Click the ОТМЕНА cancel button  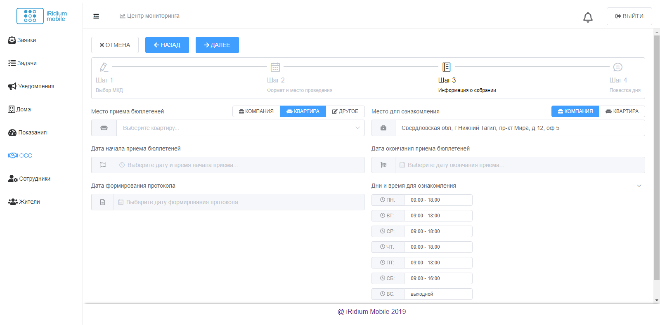[115, 45]
